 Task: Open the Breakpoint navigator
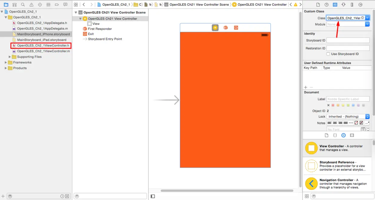(57, 5)
